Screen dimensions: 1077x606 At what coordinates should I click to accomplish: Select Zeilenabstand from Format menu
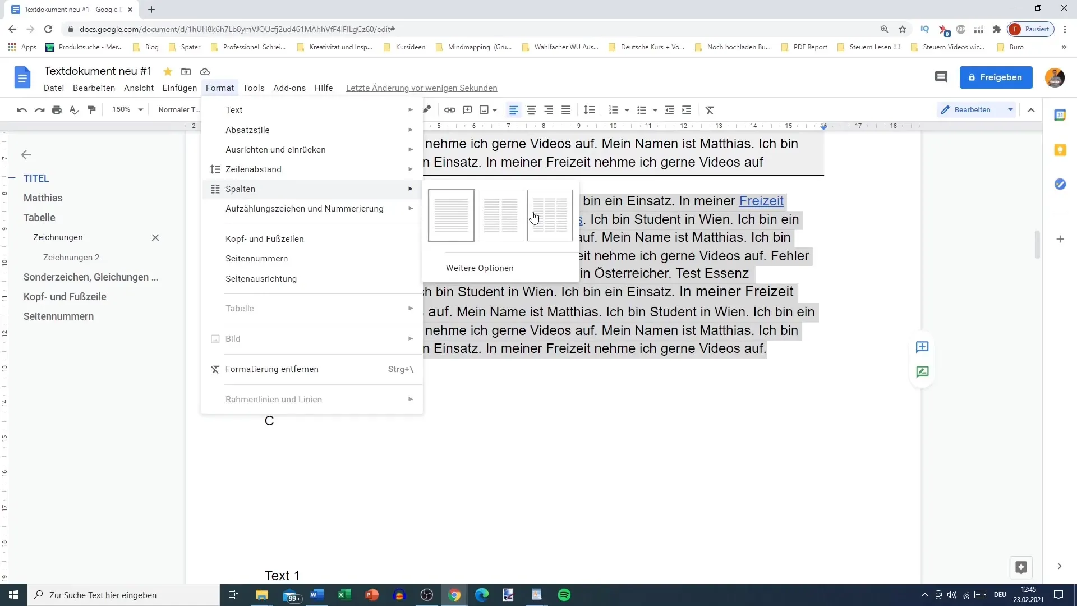tap(254, 169)
